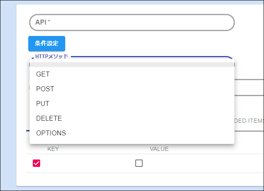Pick PUT in the dropdown list
The image size is (264, 191).
tap(43, 103)
